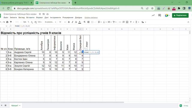Increase decimal places
Image resolution: width=192 pixels, height=108 pixels.
(35, 22)
